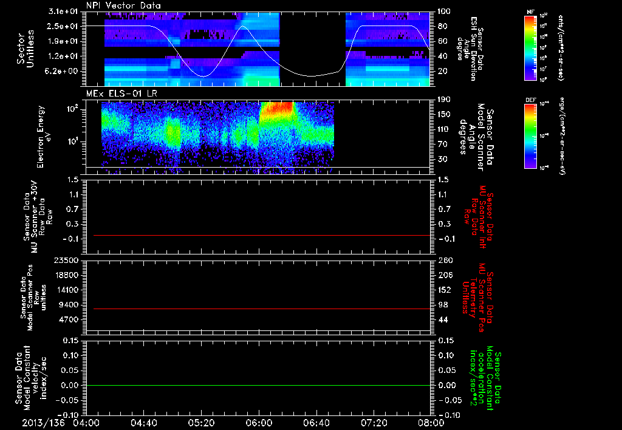622x430 pixels.
Task: Click the '2013/136' date label
Action: (x=43, y=423)
